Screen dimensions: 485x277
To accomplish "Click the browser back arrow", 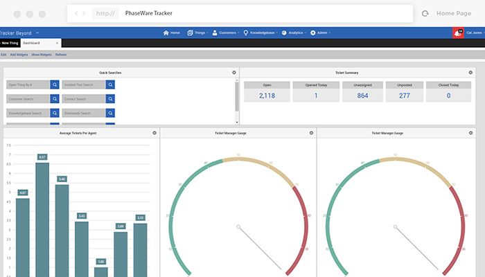I will coord(76,13).
